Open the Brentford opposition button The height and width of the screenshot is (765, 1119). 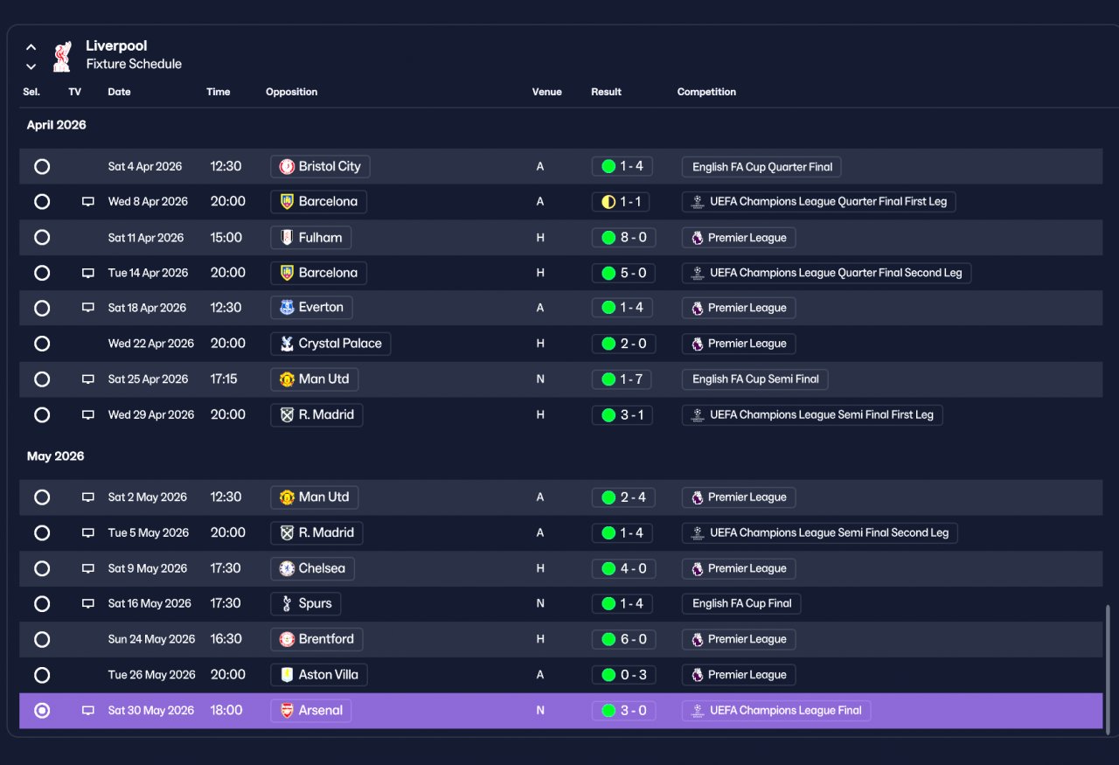click(x=316, y=639)
